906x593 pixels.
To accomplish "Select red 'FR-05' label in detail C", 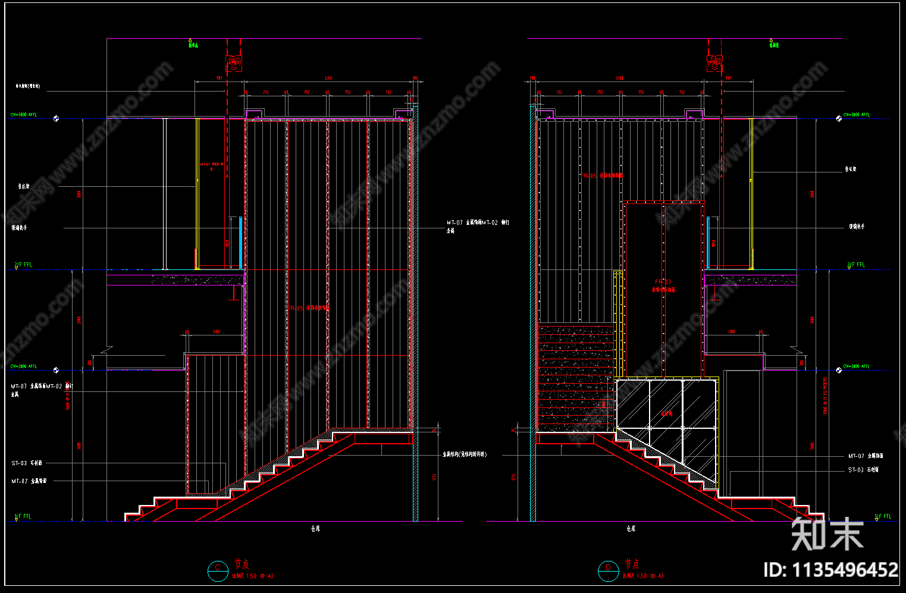I will [x=308, y=308].
